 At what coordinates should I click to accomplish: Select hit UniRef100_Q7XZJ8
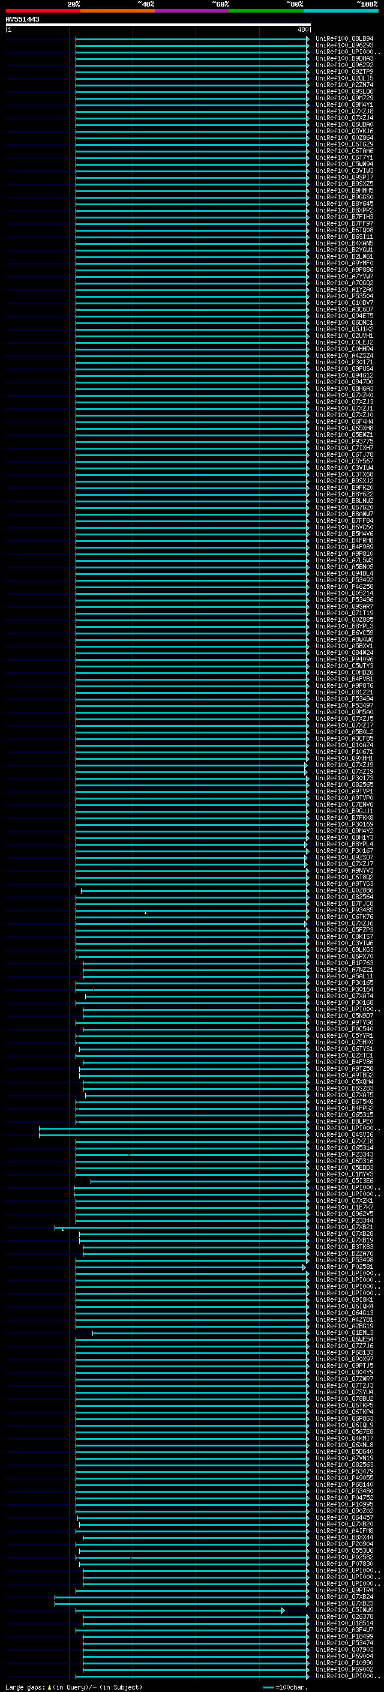(x=344, y=111)
